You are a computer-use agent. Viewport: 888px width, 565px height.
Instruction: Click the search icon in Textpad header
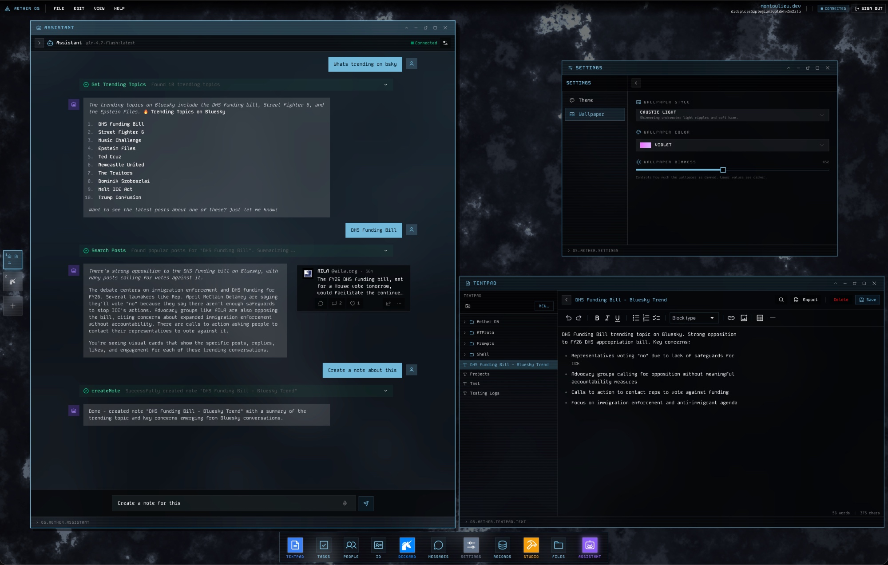781,300
